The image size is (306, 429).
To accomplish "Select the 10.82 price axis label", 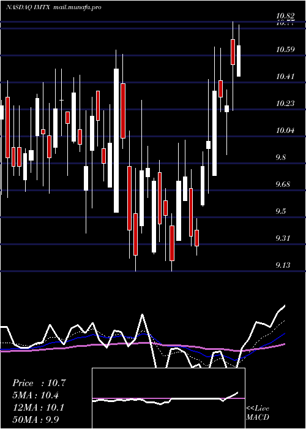I will [285, 16].
